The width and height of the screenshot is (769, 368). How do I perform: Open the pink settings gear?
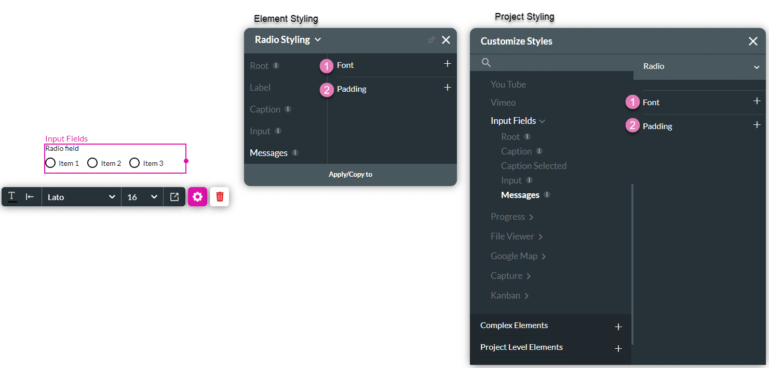(198, 196)
